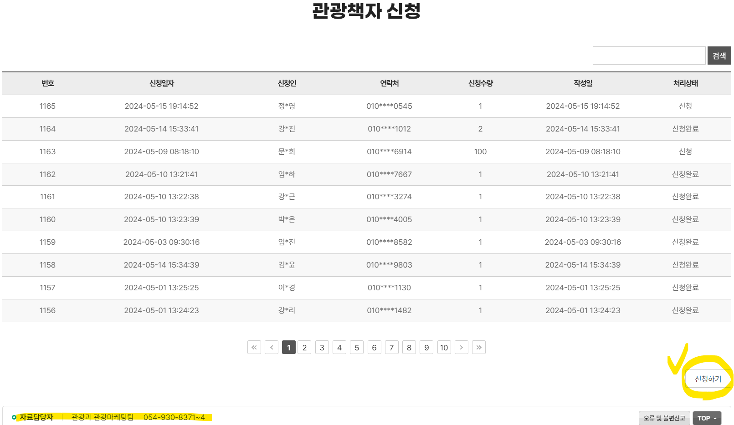Select pagination page 1
This screenshot has width=734, height=425.
tap(289, 347)
